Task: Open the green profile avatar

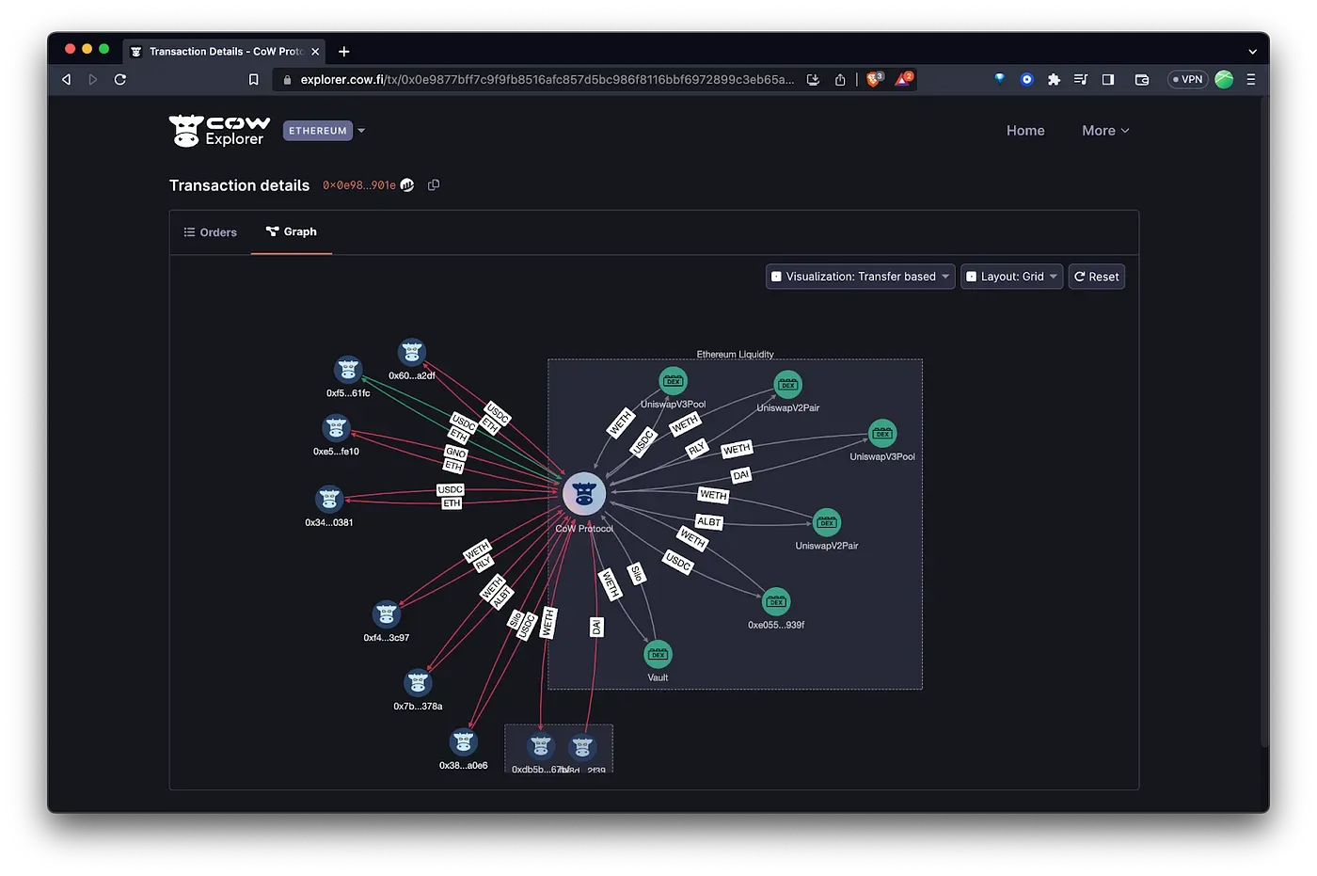Action: 1224,80
